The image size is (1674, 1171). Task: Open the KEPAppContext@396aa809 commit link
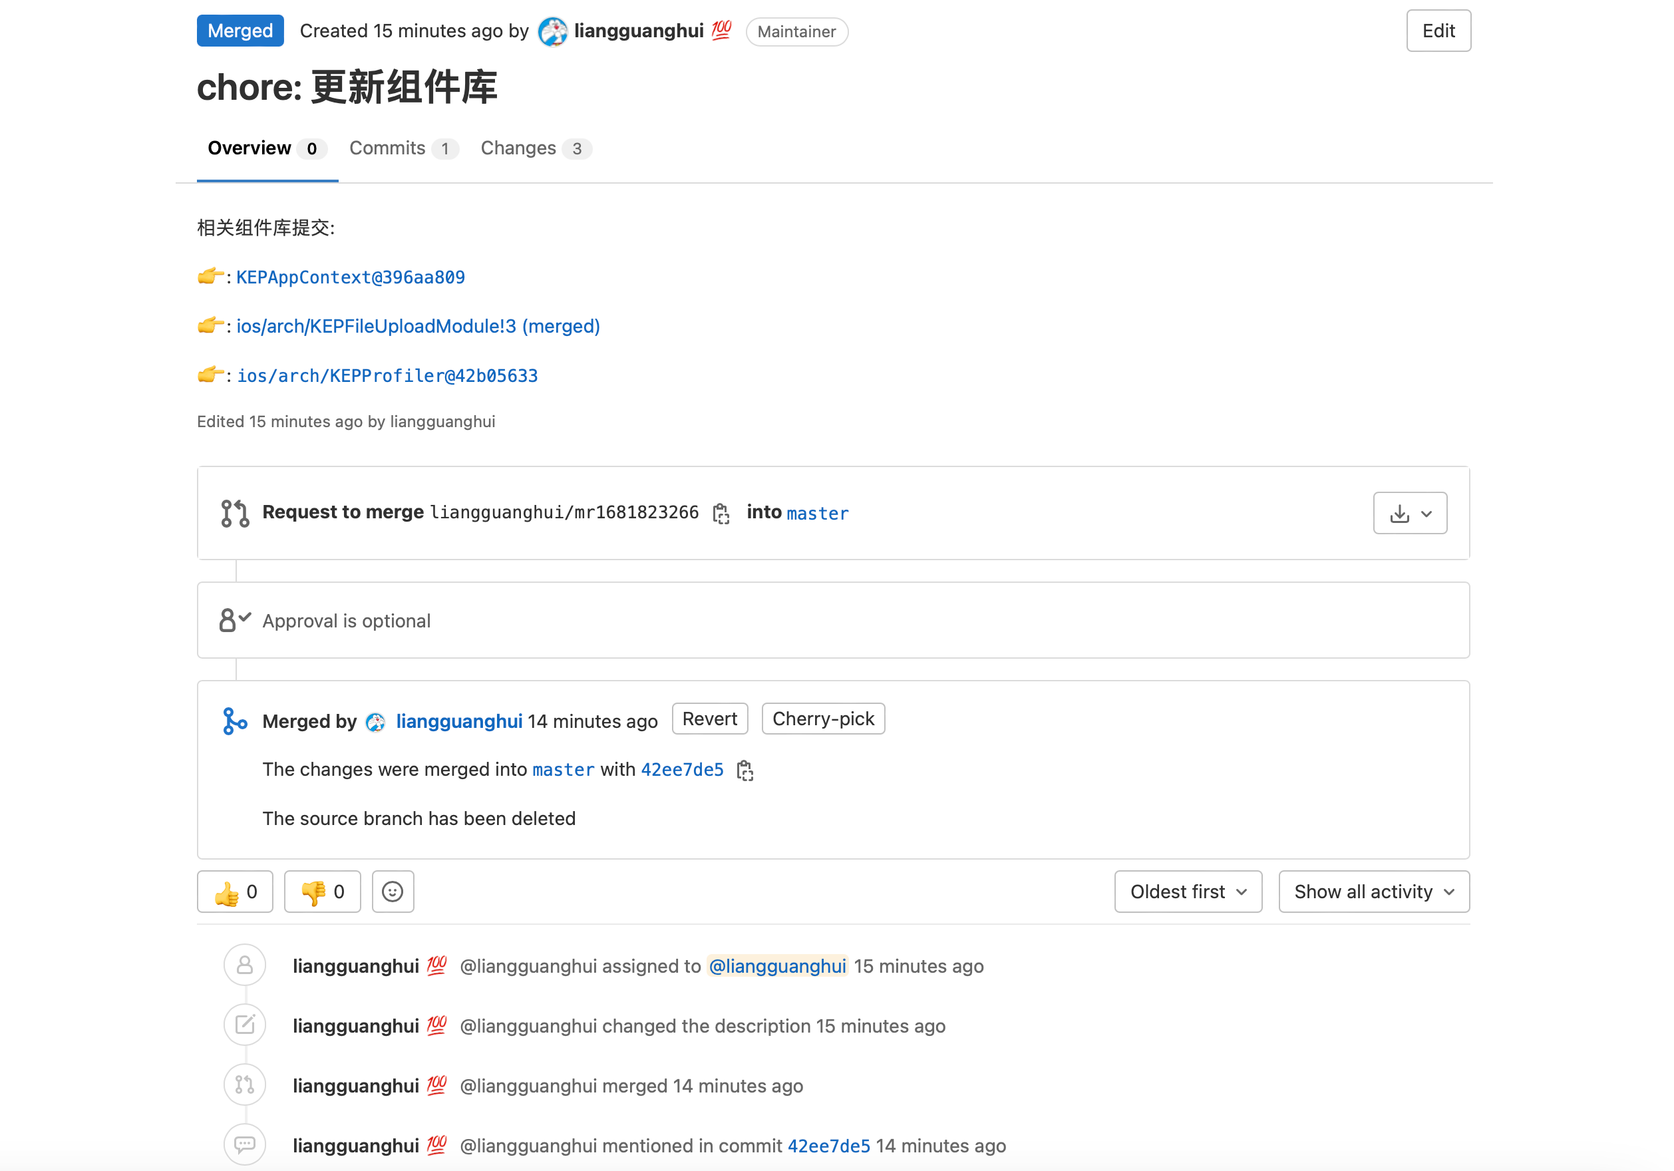350,278
